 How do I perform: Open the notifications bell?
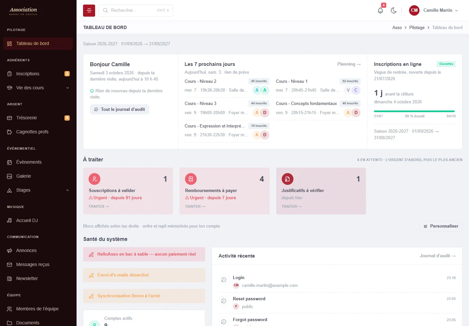click(380, 10)
